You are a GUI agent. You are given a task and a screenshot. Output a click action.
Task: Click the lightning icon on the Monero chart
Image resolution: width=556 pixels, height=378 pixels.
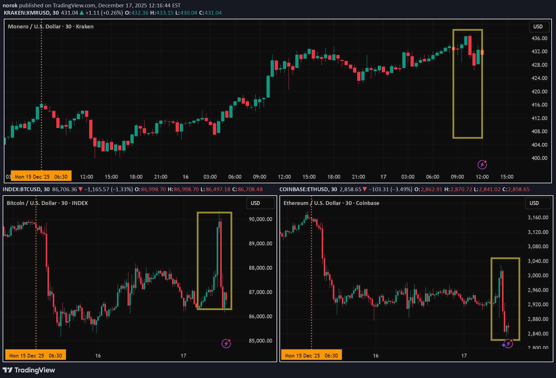coord(482,165)
